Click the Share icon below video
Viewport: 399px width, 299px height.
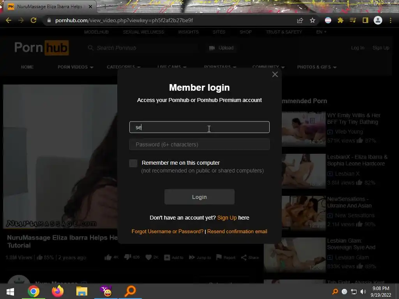(x=244, y=257)
